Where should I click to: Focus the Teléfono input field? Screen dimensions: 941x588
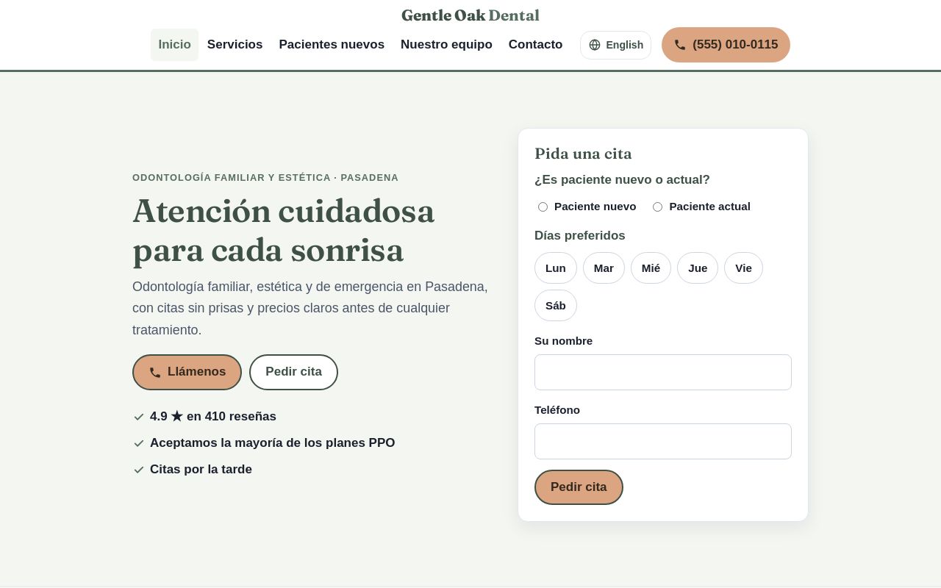(663, 441)
